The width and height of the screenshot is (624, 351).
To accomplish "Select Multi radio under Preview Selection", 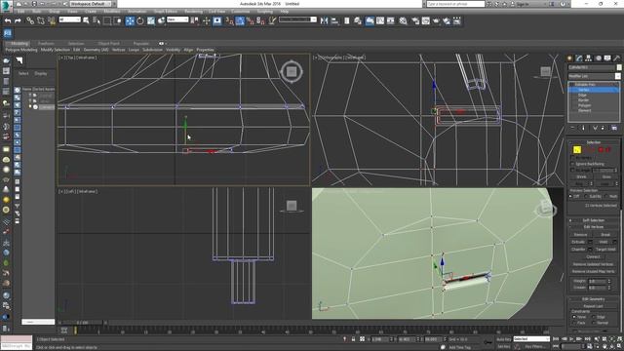I will (x=606, y=197).
